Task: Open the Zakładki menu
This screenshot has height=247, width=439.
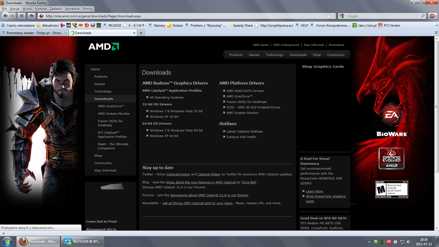Action: tap(56, 9)
